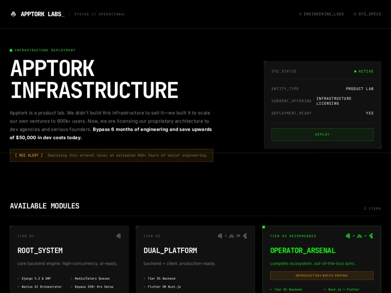Click the green ACTIVE status indicator
Image resolution: width=391 pixels, height=293 pixels.
[364, 72]
